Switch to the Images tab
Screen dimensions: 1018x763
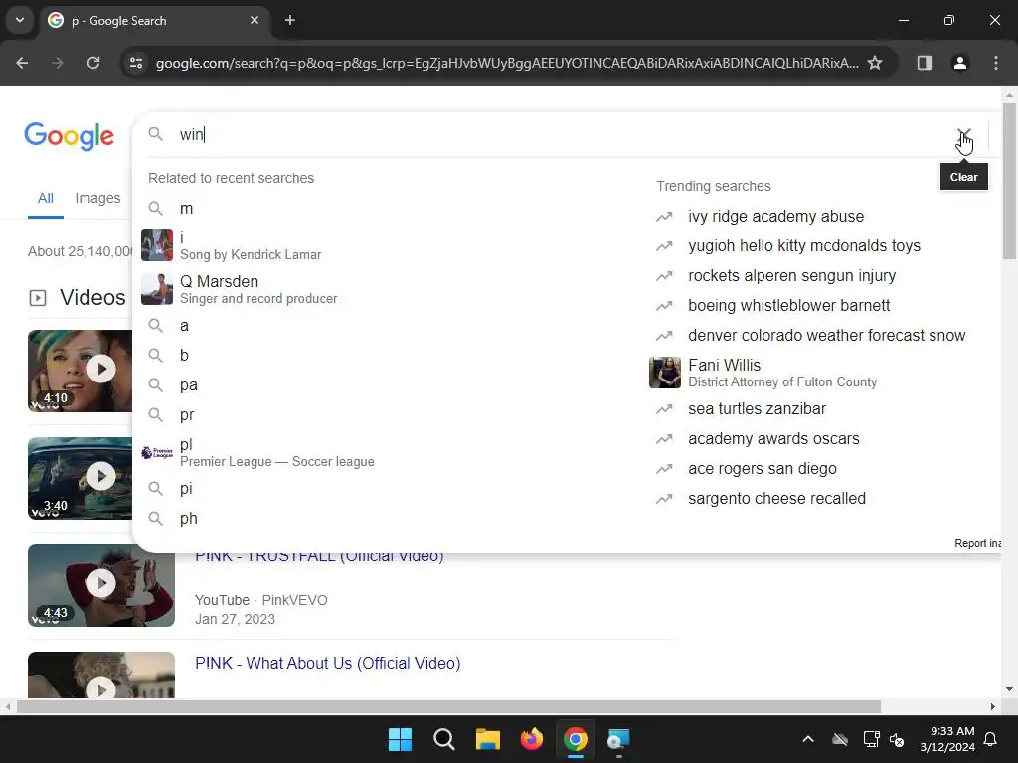[97, 198]
